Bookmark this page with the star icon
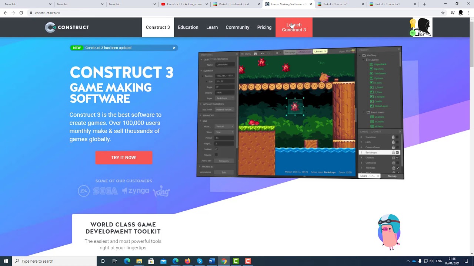 pos(443,13)
